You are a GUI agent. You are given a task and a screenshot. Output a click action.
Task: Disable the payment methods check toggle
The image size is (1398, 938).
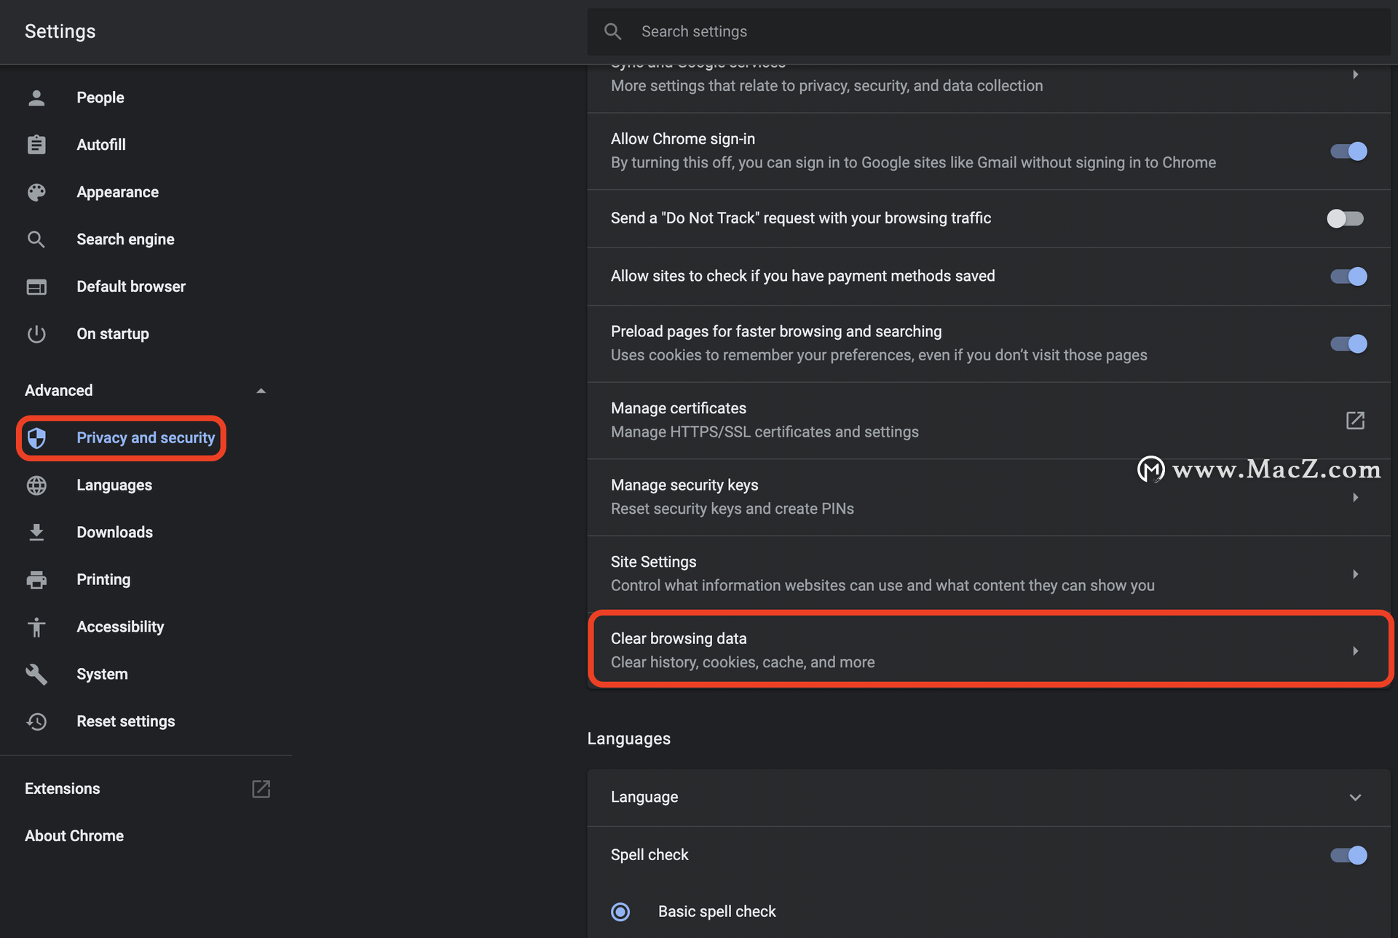click(1348, 277)
